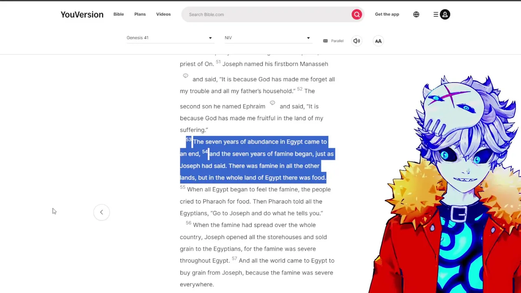Select verse 51 number
Viewport: 521px width, 293px height.
coord(218,62)
